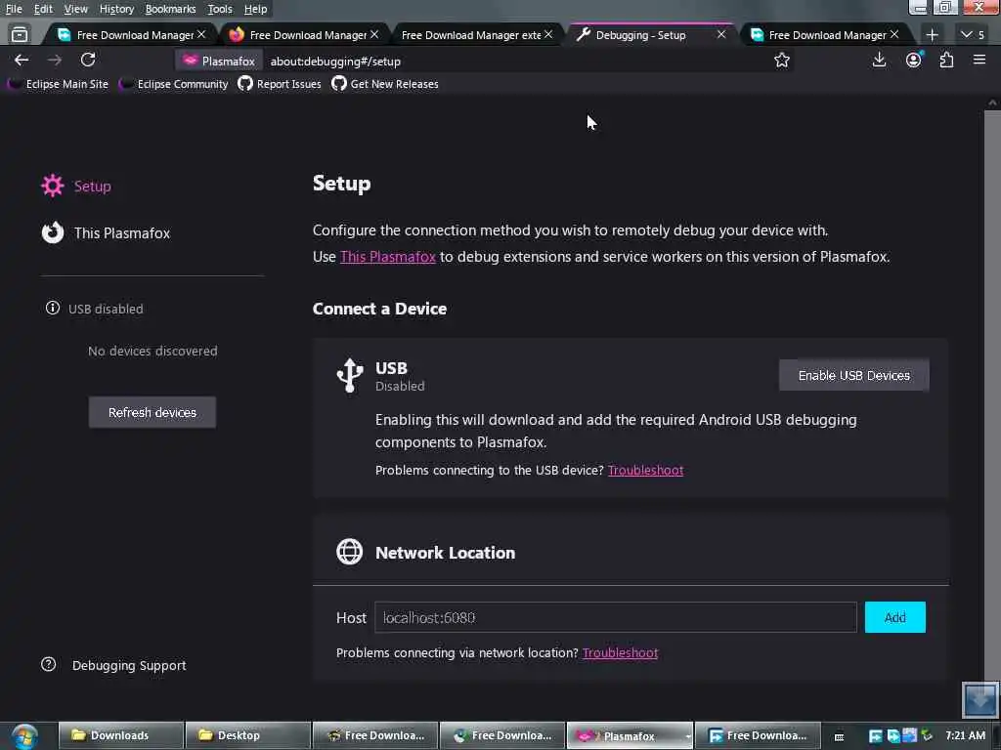Select the Setup sidebar entry
Viewport: 1001px width, 750px height.
[76, 186]
